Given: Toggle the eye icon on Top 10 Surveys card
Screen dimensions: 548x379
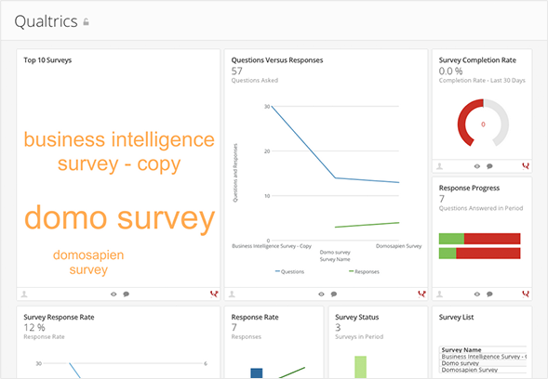Looking at the screenshot, I should tap(114, 294).
